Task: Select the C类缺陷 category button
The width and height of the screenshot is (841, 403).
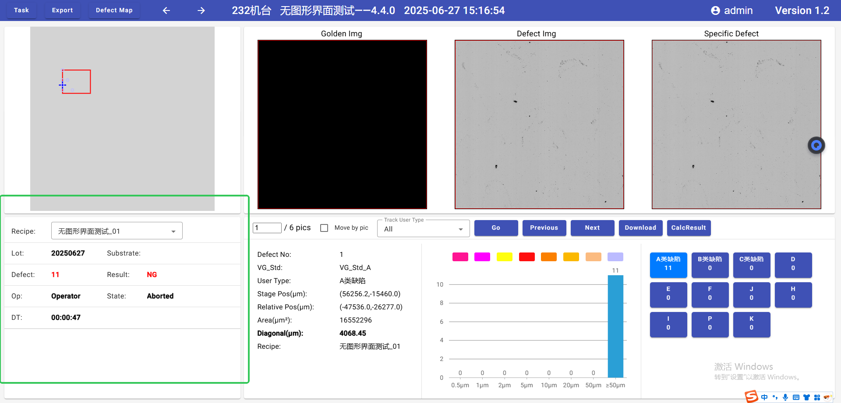Action: tap(752, 265)
